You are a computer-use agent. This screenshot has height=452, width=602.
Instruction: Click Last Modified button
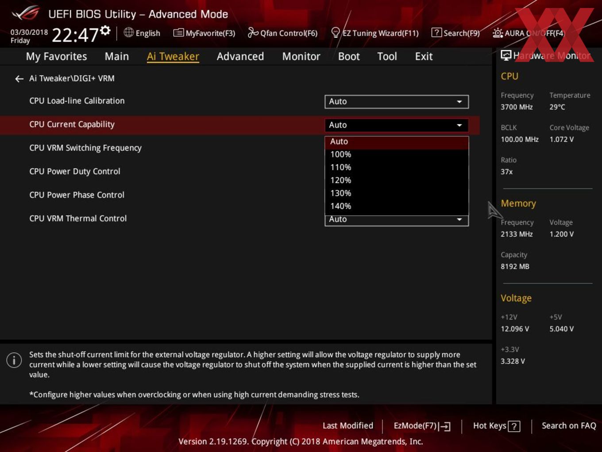[348, 426]
